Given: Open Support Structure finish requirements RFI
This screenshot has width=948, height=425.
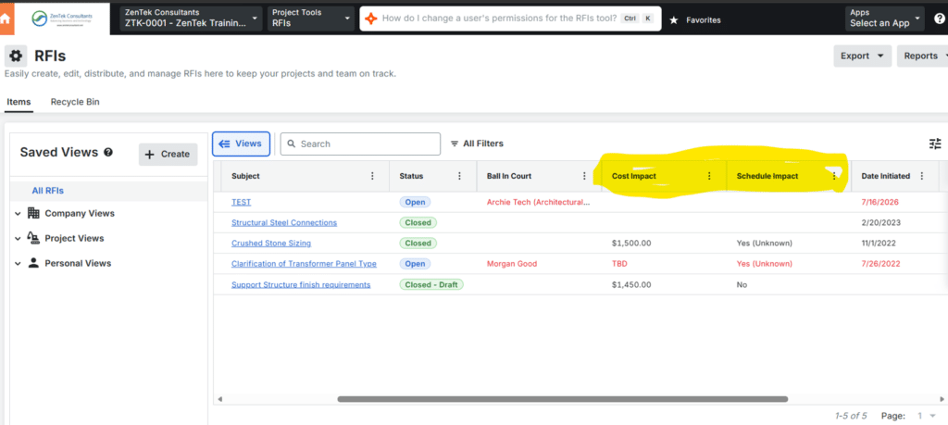Looking at the screenshot, I should 301,284.
